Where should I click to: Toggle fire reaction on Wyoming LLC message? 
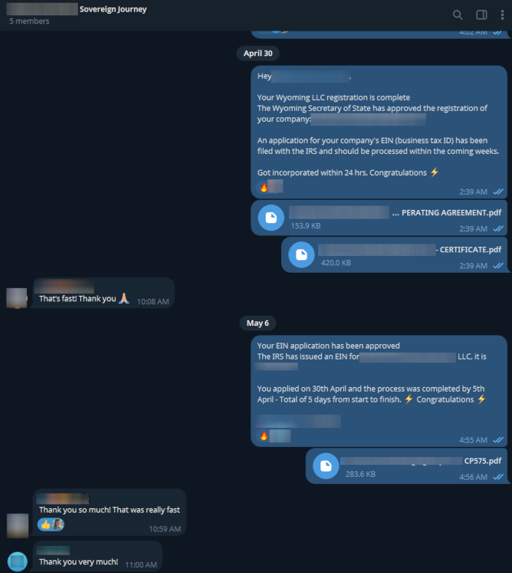[x=270, y=187]
